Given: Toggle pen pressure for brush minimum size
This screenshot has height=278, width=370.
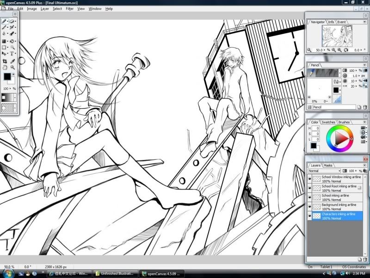Looking at the screenshot, I should click(x=365, y=81).
